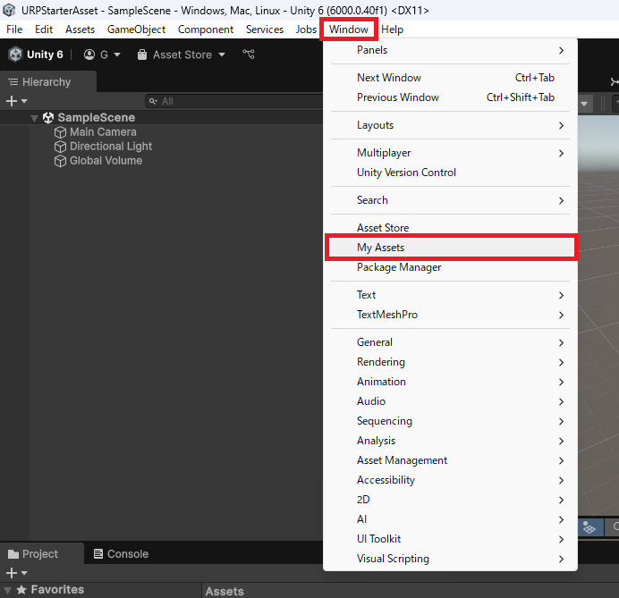Image resolution: width=619 pixels, height=598 pixels.
Task: Choose Next Window menu item
Action: (450, 78)
